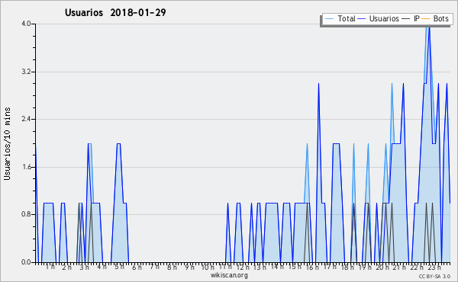Screen dimensions: 458x282
Task: Select the 'IP' legend entry
Action: click(x=417, y=18)
